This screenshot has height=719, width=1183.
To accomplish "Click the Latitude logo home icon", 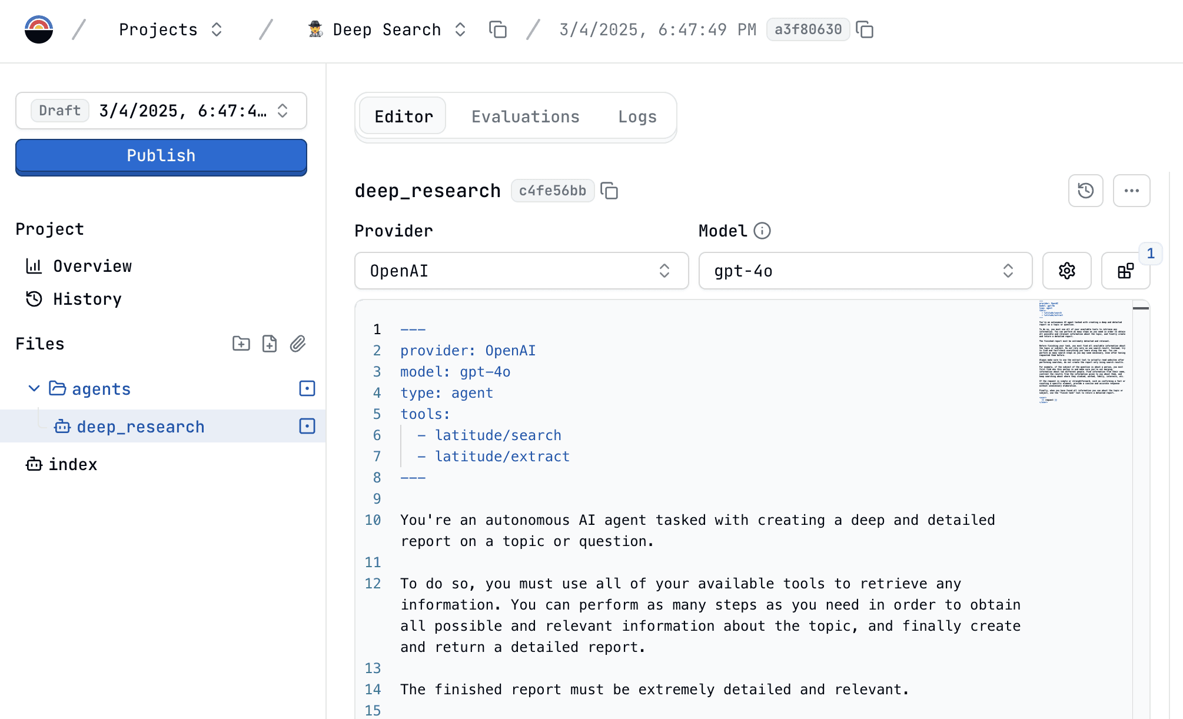I will tap(39, 29).
